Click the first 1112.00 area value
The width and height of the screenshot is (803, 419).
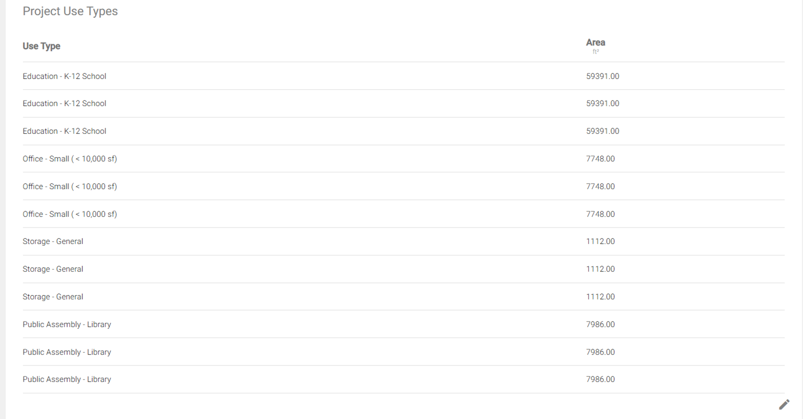coord(600,241)
